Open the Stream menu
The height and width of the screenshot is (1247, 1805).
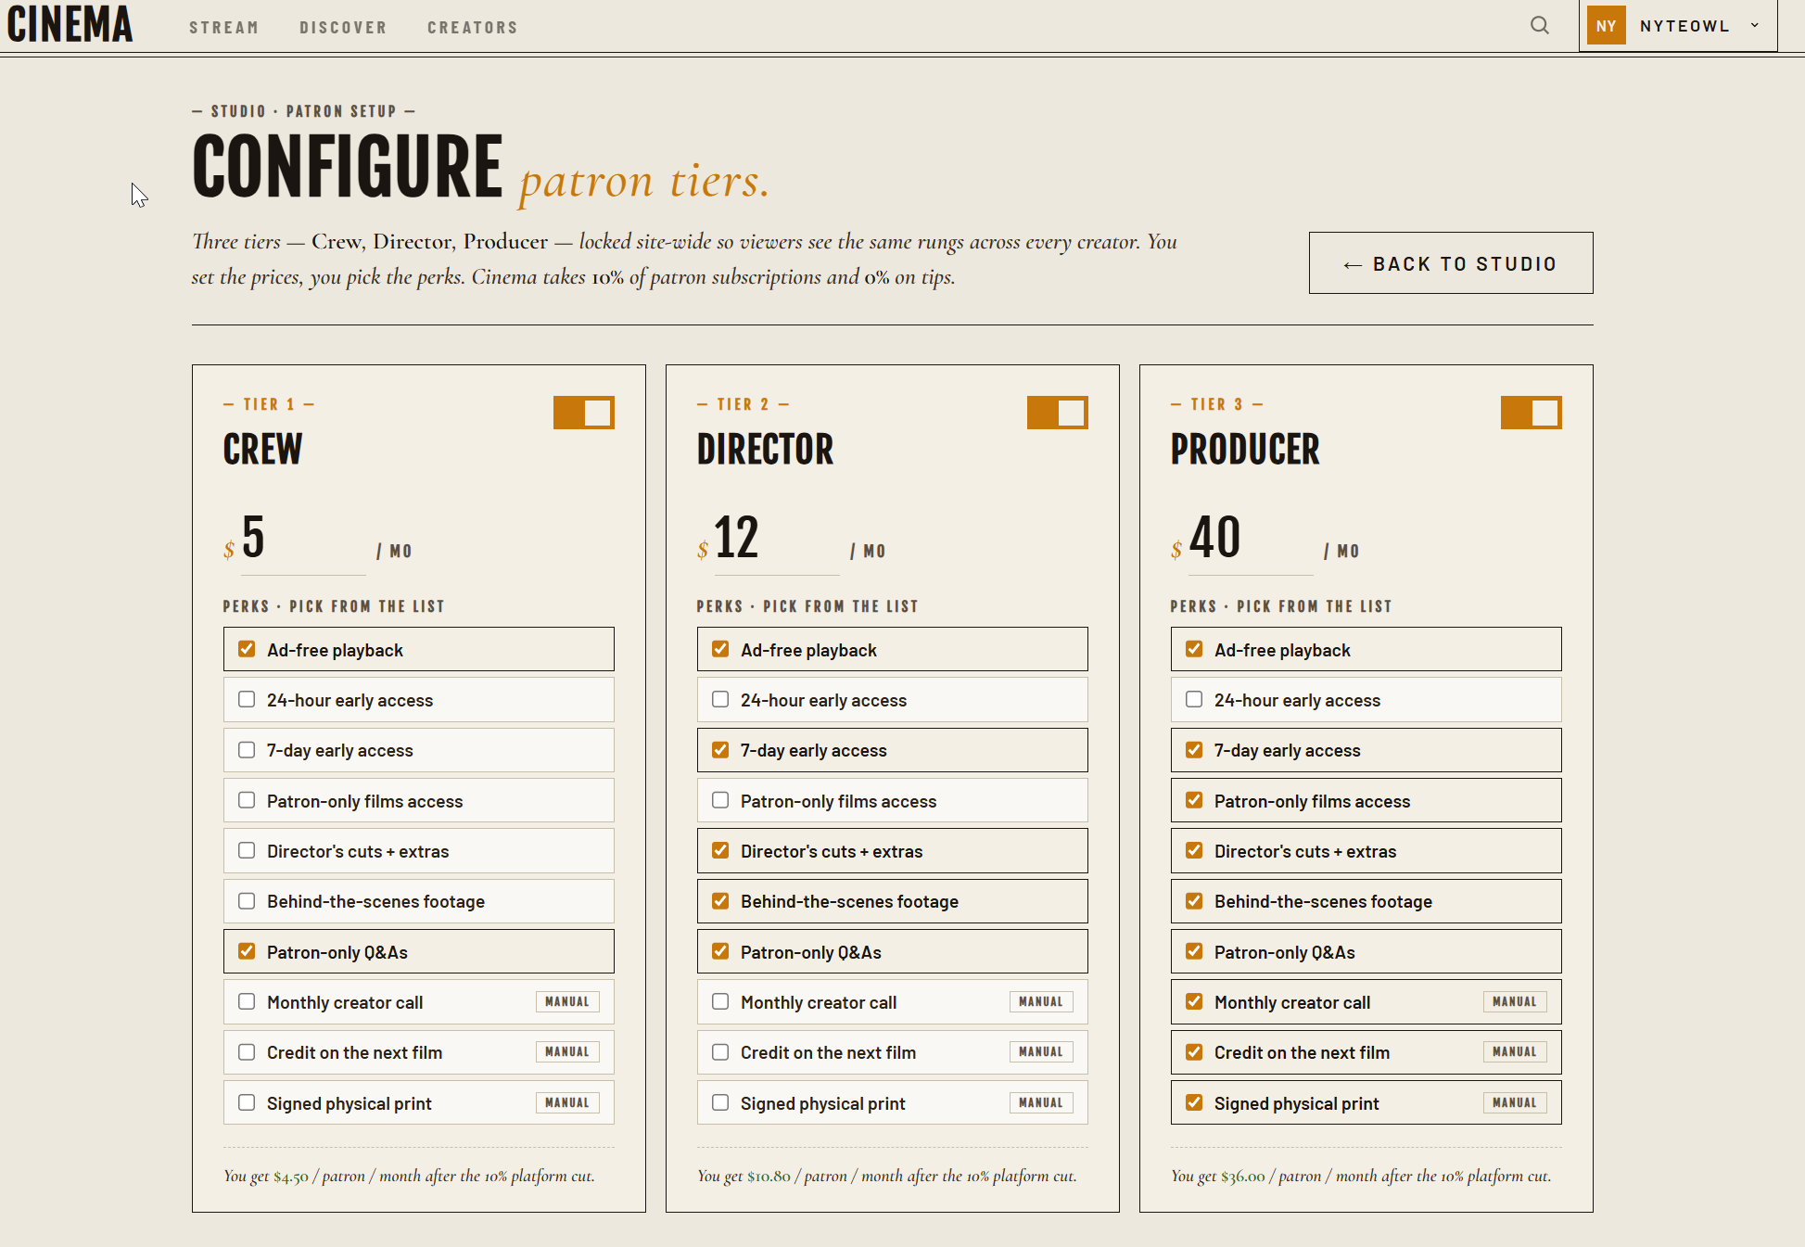click(223, 28)
